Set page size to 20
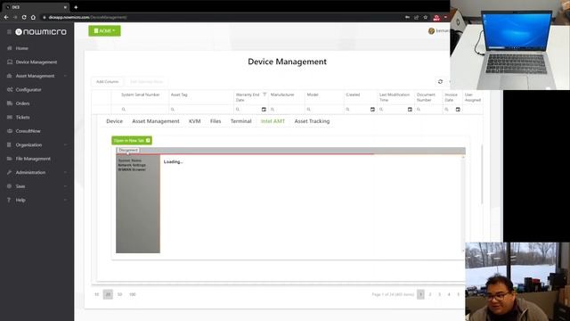570x321 pixels. [108, 294]
